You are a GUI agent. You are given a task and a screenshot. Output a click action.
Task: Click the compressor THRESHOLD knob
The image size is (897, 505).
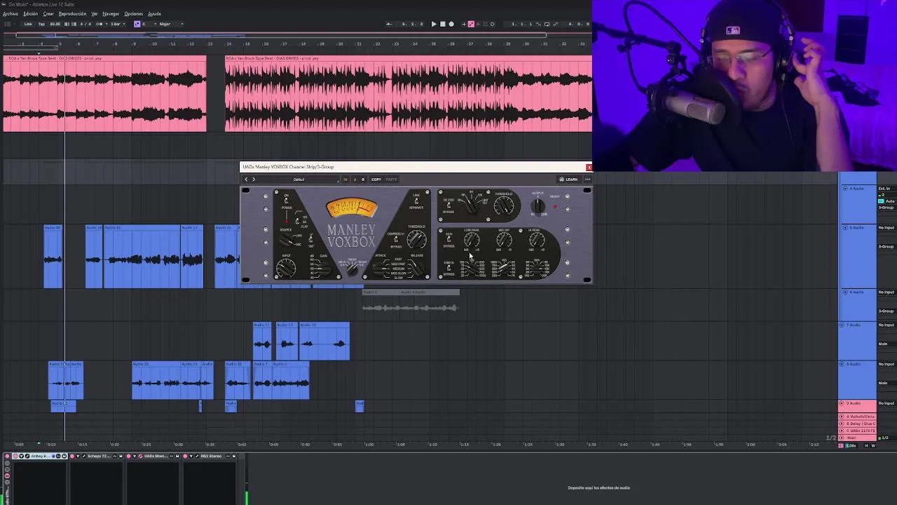[x=416, y=240]
